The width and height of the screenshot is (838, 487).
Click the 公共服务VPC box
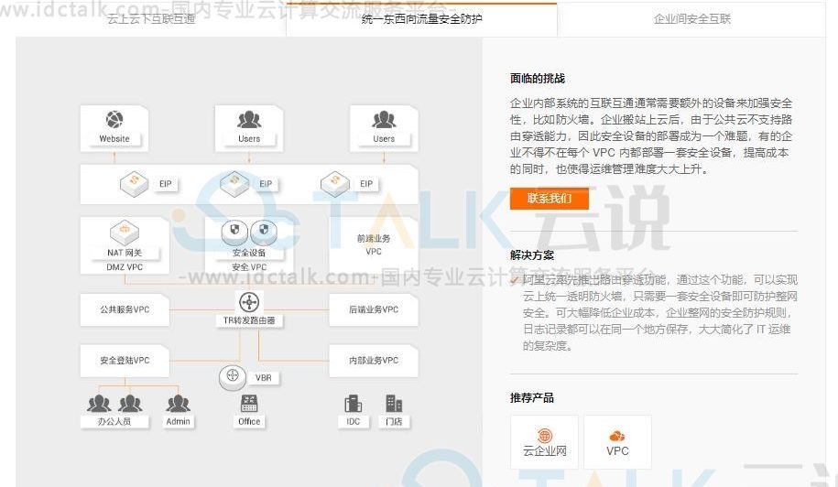coord(125,309)
